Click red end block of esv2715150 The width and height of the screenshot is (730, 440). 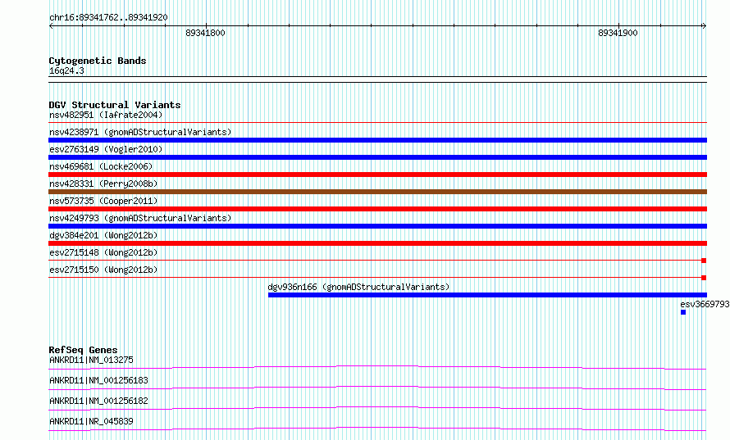(704, 278)
